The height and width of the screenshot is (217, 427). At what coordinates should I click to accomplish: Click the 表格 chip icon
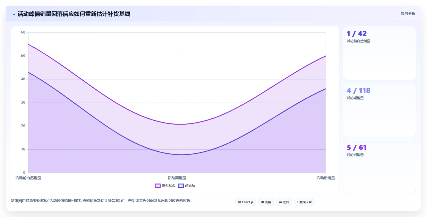(x=263, y=202)
